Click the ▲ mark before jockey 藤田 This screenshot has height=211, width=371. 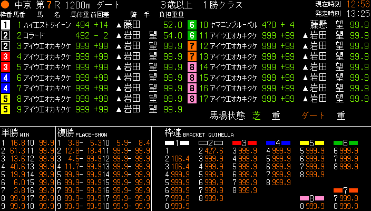coord(119,25)
